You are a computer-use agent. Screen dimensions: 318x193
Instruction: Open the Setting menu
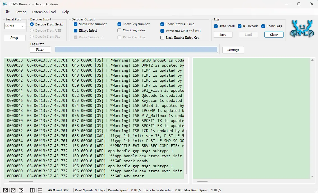pyautogui.click(x=21, y=12)
